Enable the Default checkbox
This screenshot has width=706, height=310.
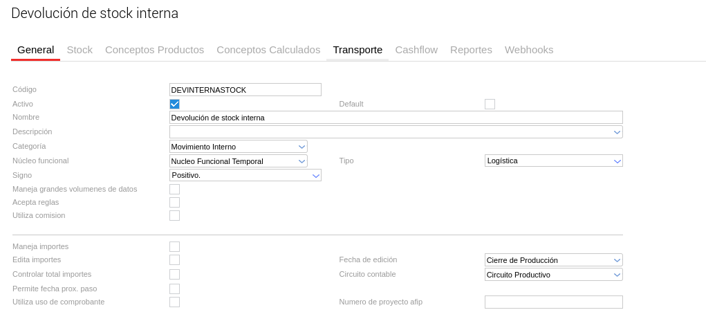click(x=490, y=104)
